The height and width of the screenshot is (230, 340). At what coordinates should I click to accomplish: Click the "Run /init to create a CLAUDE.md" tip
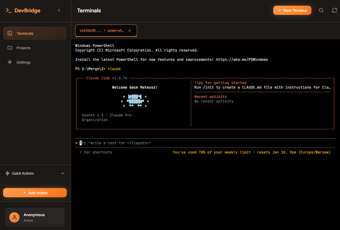tap(263, 87)
